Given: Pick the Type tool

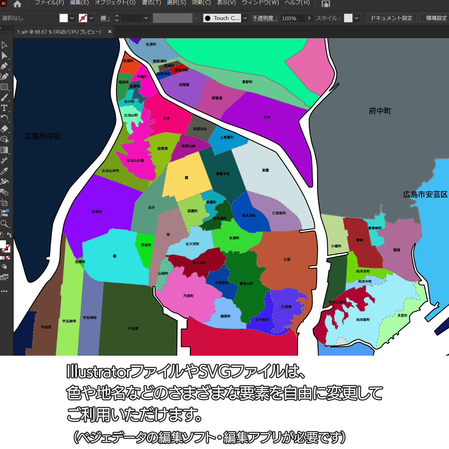Looking at the screenshot, I should (5, 108).
